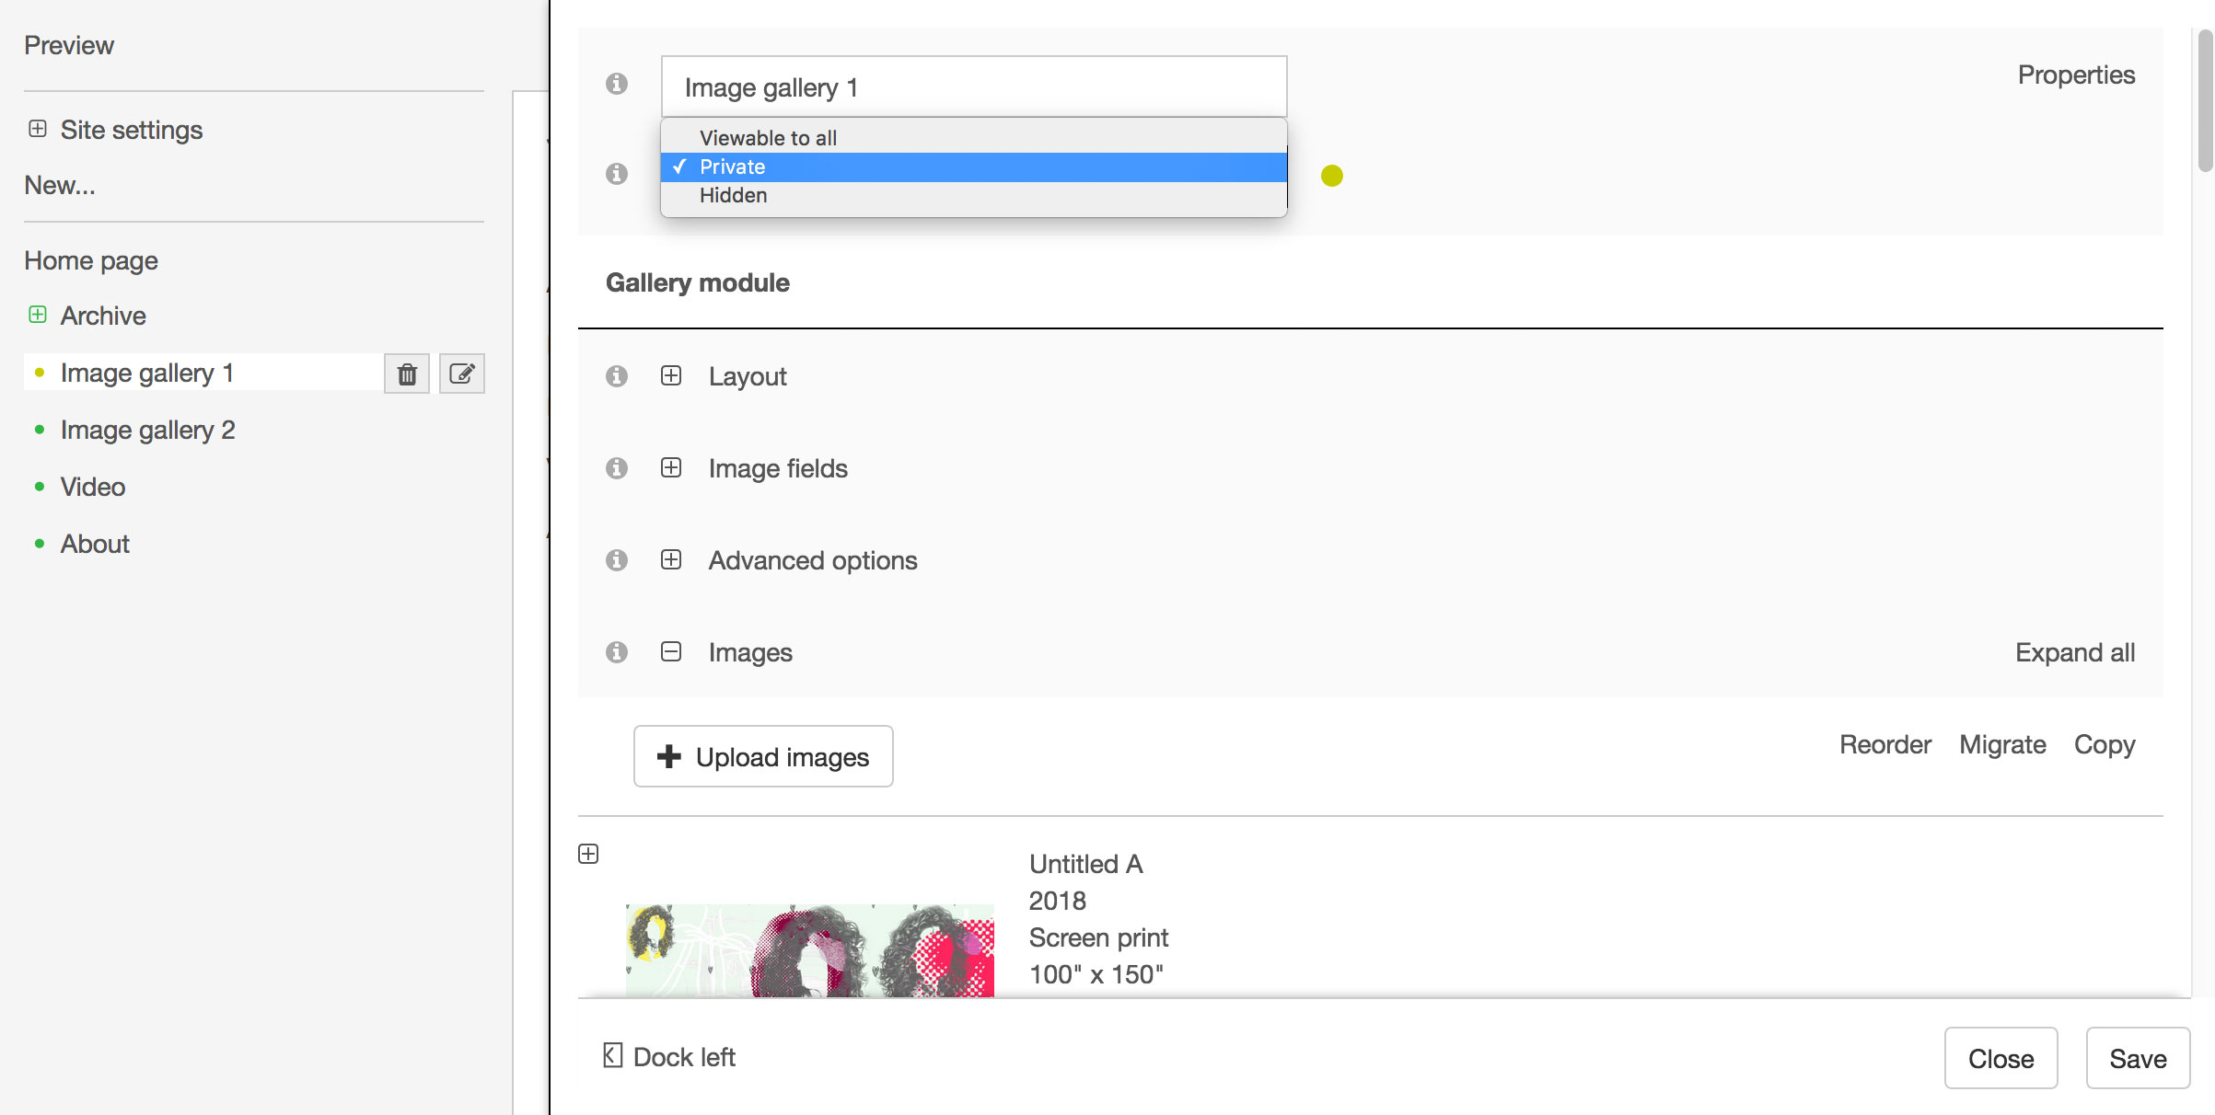Screen dimensions: 2215x1115
Task: Click info icon next to Image fields
Action: coord(617,468)
